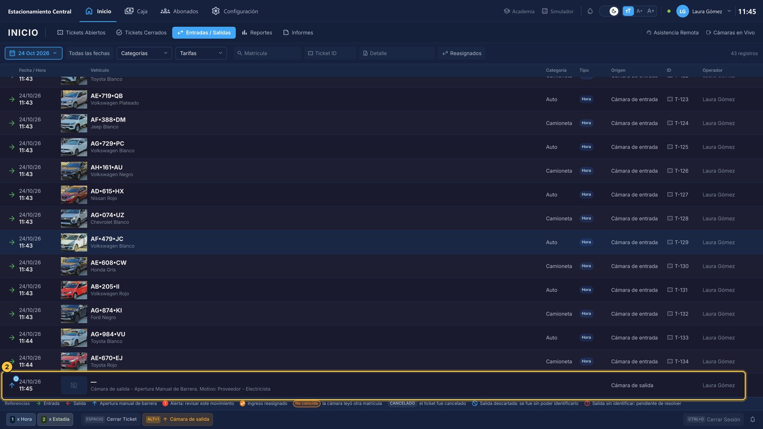Select the largest A+ text size
Screen dimensions: 763x429
651,11
